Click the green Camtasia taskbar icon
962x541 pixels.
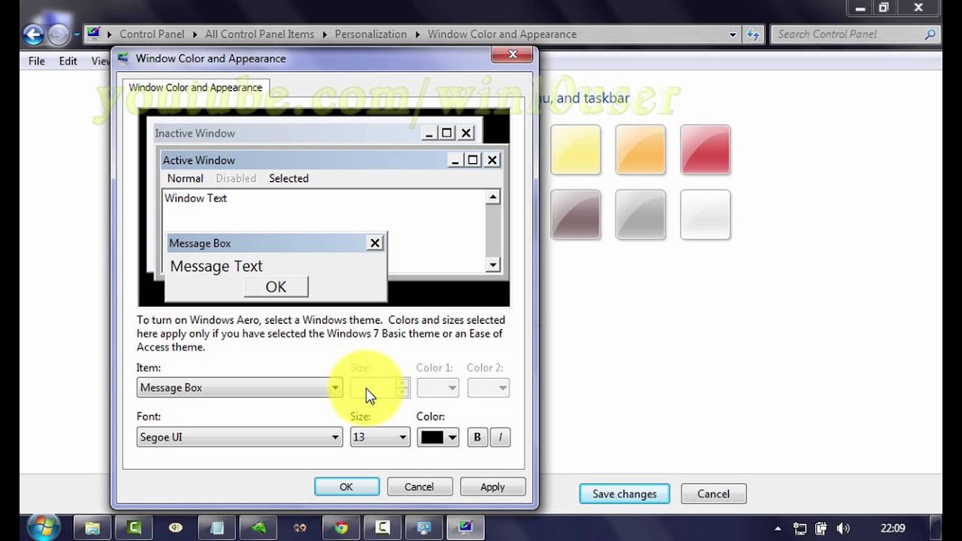click(134, 527)
